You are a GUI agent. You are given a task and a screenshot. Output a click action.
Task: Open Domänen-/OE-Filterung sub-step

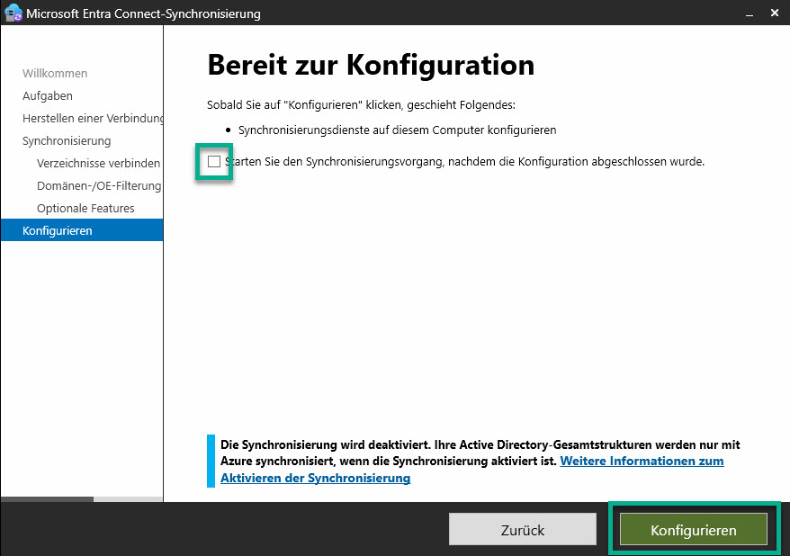tap(99, 186)
